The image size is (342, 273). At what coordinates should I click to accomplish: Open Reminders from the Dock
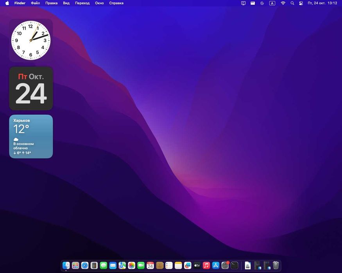(169, 265)
